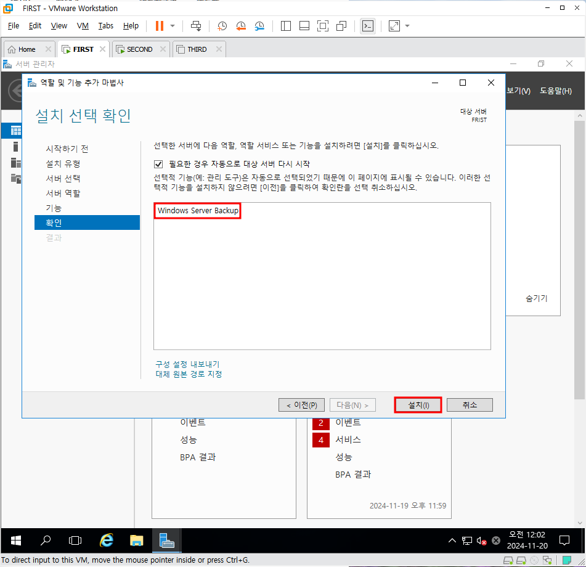Open Task View on the taskbar

pos(75,540)
